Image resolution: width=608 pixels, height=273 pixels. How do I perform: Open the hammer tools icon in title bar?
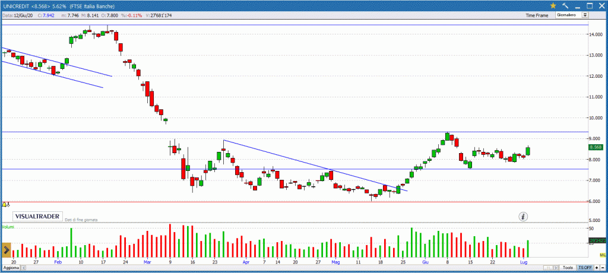(565, 5)
